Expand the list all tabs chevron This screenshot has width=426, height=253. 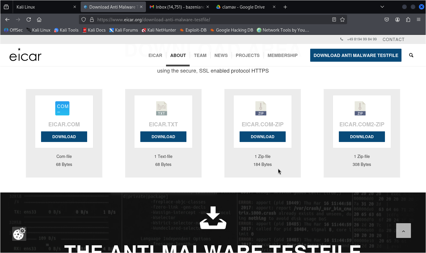[382, 7]
